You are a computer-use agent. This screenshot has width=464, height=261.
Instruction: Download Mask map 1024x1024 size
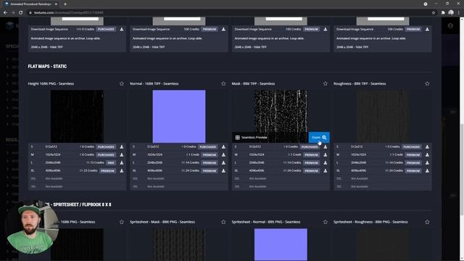tap(326, 154)
